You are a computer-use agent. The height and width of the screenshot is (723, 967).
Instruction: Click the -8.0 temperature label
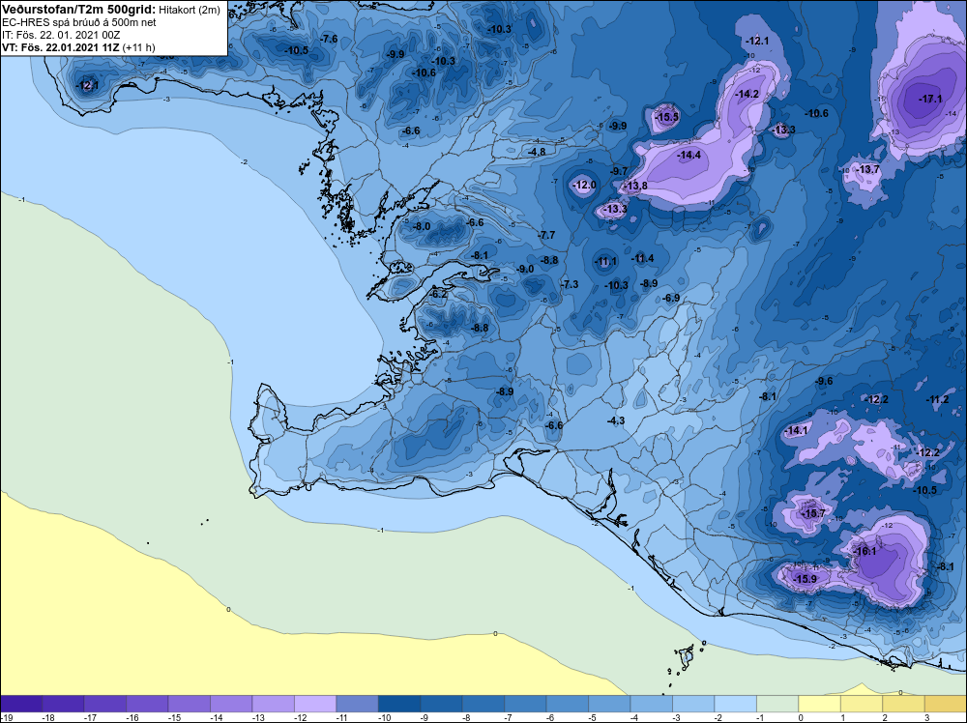point(422,227)
